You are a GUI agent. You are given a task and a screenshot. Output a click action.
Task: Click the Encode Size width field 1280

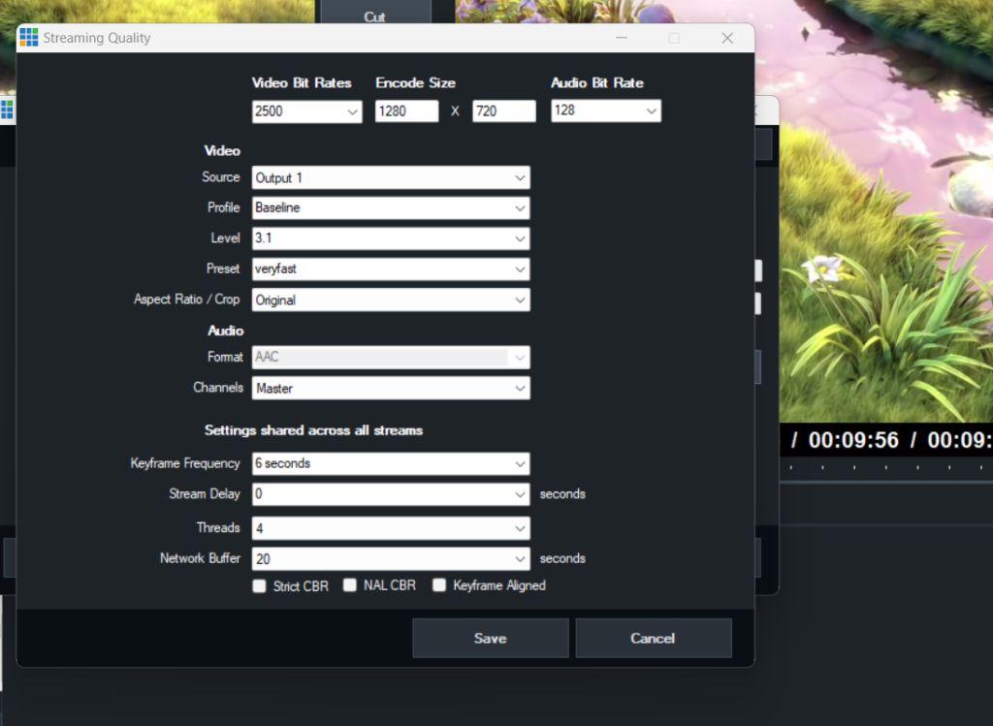(406, 111)
